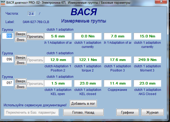This screenshot has width=170, height=122.
Task: Click the Готово, Назад button
Action: (83, 112)
